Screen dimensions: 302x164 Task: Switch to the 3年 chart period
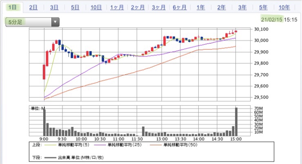(x=242, y=7)
